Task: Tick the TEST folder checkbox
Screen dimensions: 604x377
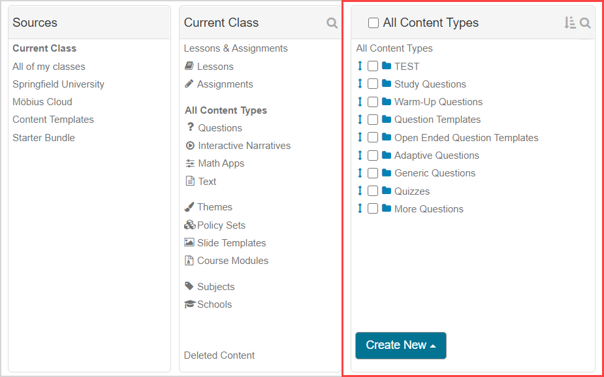Action: [x=373, y=66]
